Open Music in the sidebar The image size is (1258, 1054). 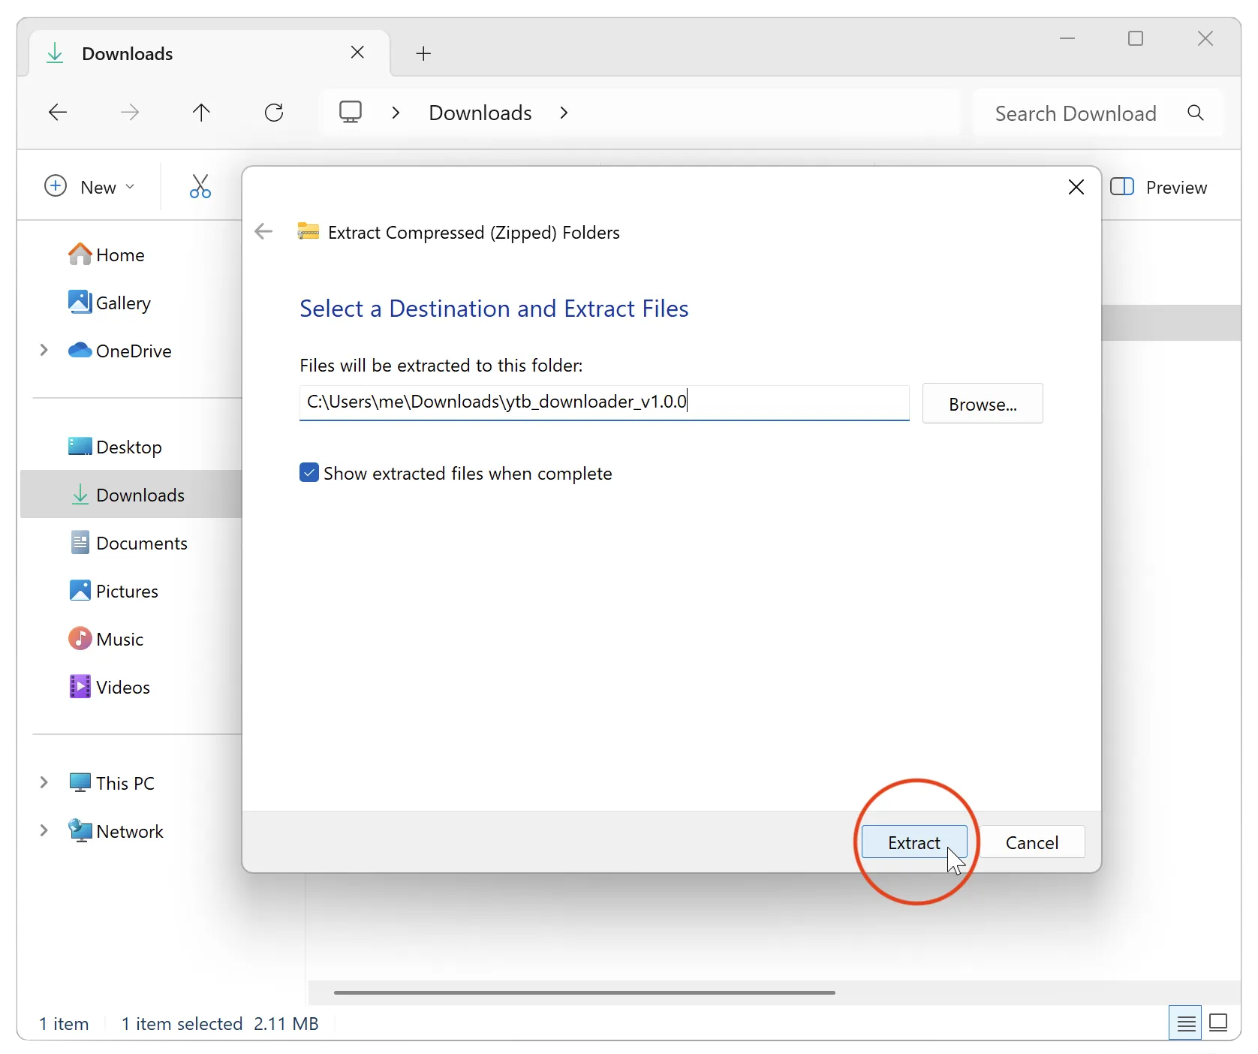pos(106,640)
